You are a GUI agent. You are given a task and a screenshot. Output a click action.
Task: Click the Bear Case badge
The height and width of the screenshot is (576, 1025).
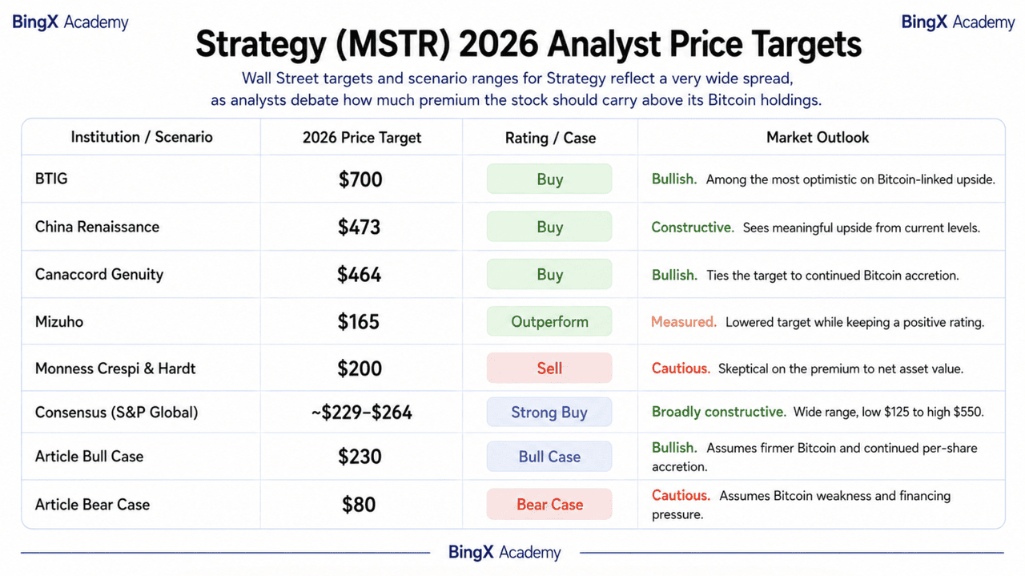(549, 504)
